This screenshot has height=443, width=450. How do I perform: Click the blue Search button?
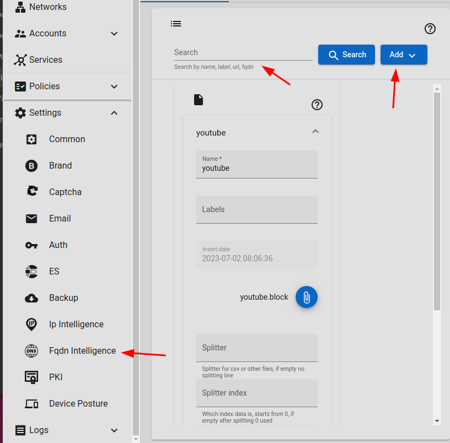[346, 55]
